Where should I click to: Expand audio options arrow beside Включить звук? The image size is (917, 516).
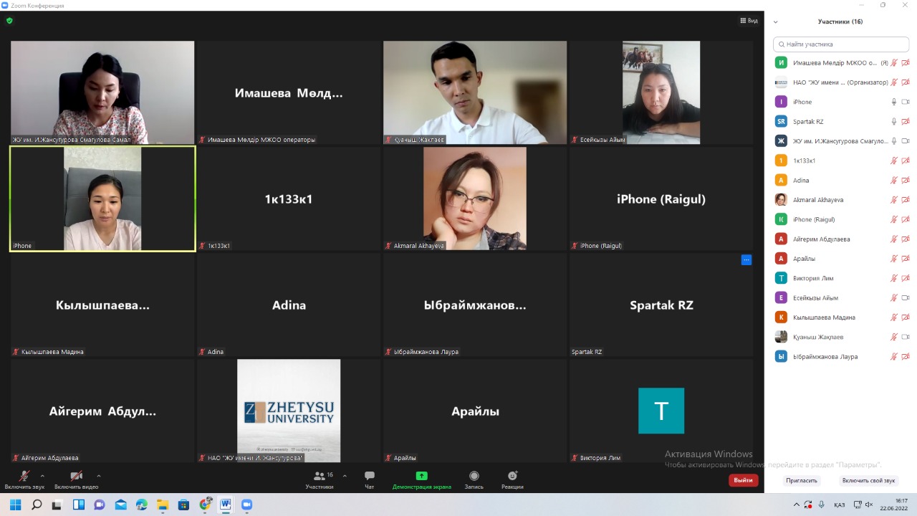42,476
